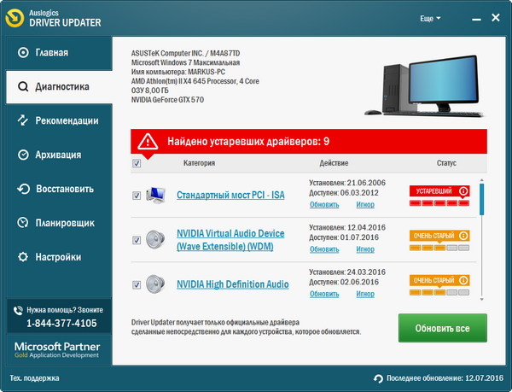Image resolution: width=512 pixels, height=392 pixels.
Task: Minimize the Driver Updater window
Action: [x=476, y=19]
